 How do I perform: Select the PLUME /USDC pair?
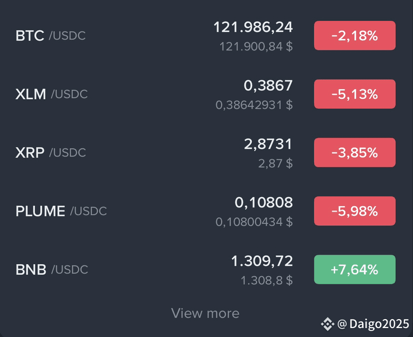pyautogui.click(x=206, y=211)
